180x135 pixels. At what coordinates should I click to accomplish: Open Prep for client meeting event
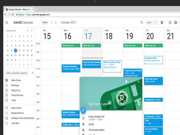tap(92, 64)
